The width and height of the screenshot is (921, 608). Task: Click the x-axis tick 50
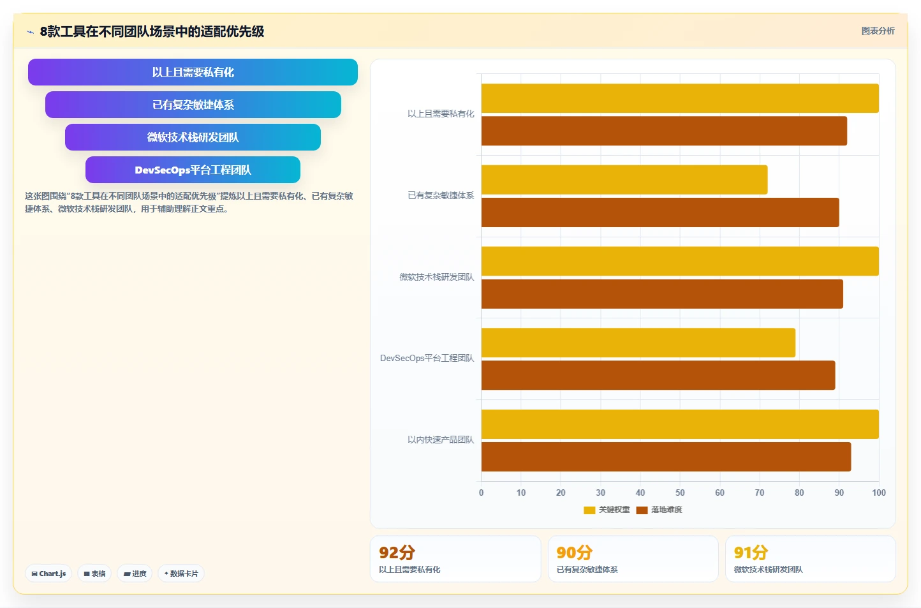[x=680, y=493]
